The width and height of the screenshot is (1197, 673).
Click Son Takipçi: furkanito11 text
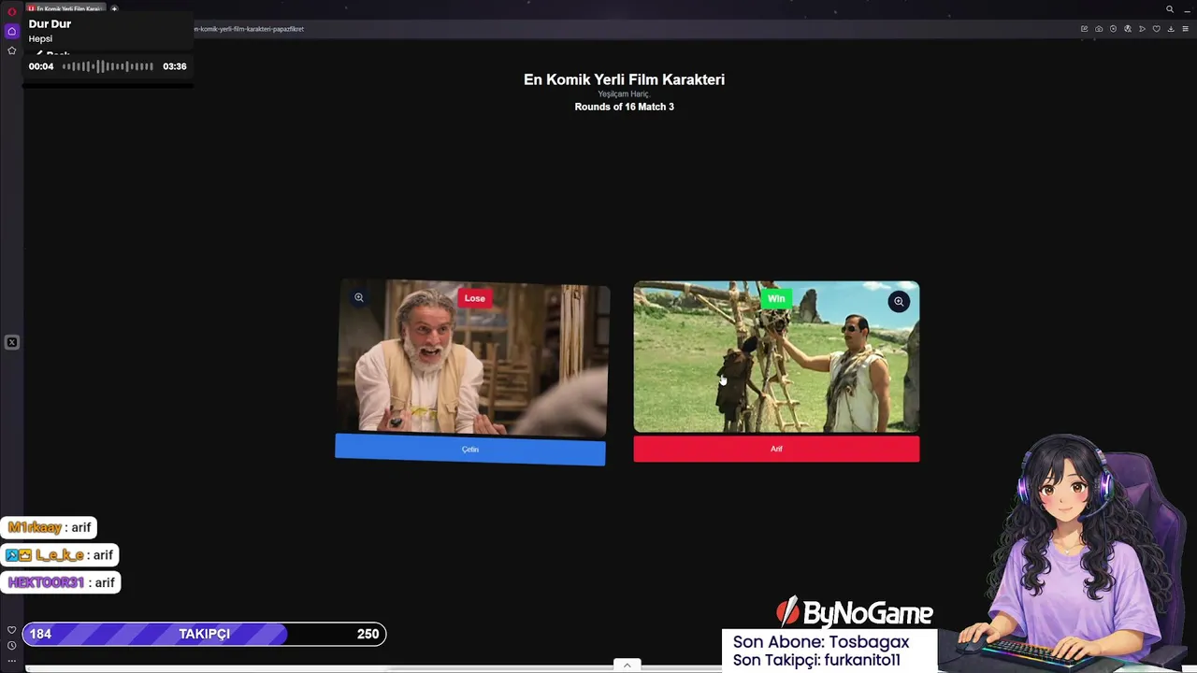(816, 660)
